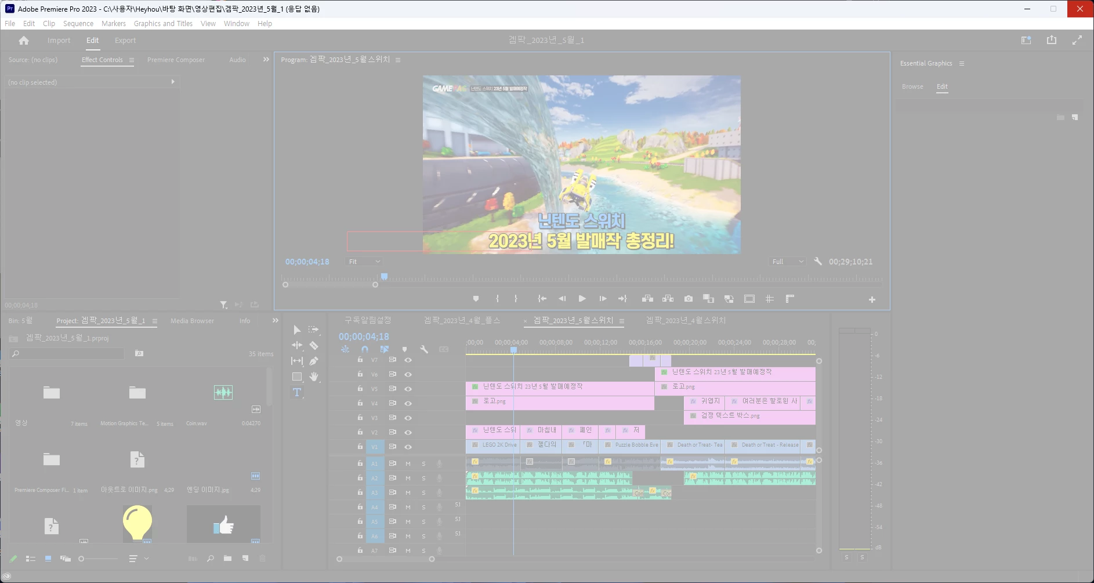
Task: Select the Slip tool
Action: click(x=297, y=361)
